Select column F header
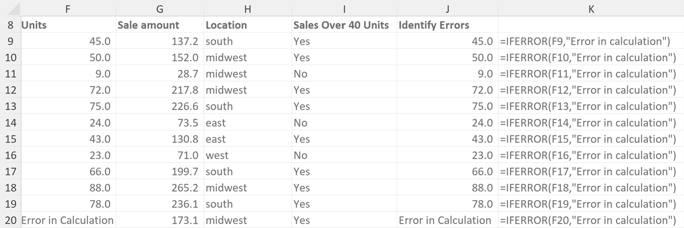 click(x=66, y=9)
